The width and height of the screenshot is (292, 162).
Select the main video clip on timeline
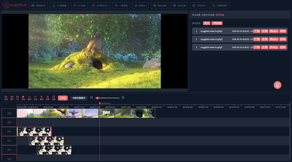pos(86,113)
